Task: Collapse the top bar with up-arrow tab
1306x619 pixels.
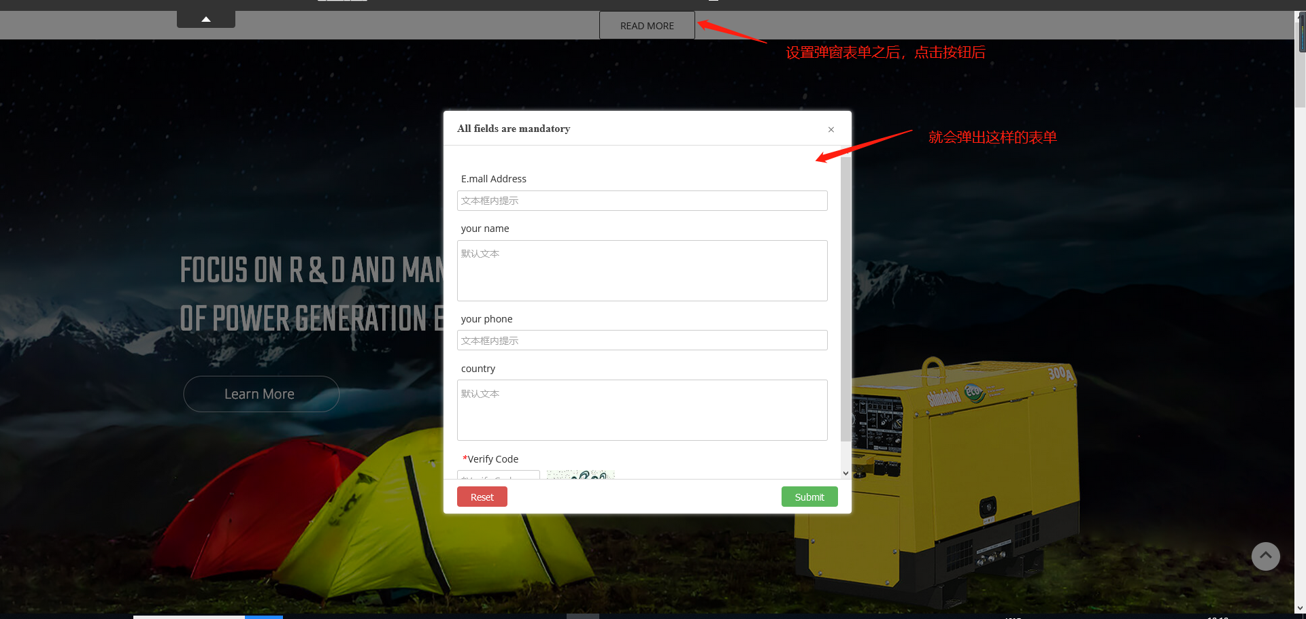Action: 206,19
